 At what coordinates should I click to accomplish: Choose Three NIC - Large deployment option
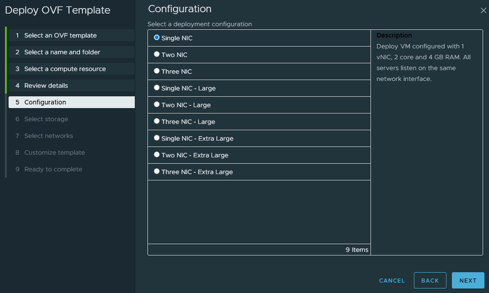pyautogui.click(x=157, y=121)
